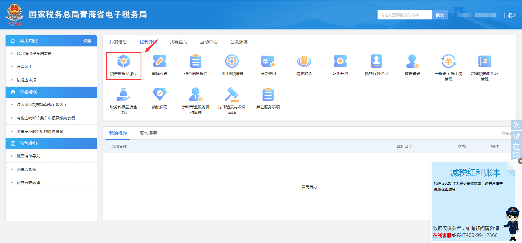
Task: Open 跨区域涉税事项套餐（省内）
Action: pyautogui.click(x=41, y=105)
